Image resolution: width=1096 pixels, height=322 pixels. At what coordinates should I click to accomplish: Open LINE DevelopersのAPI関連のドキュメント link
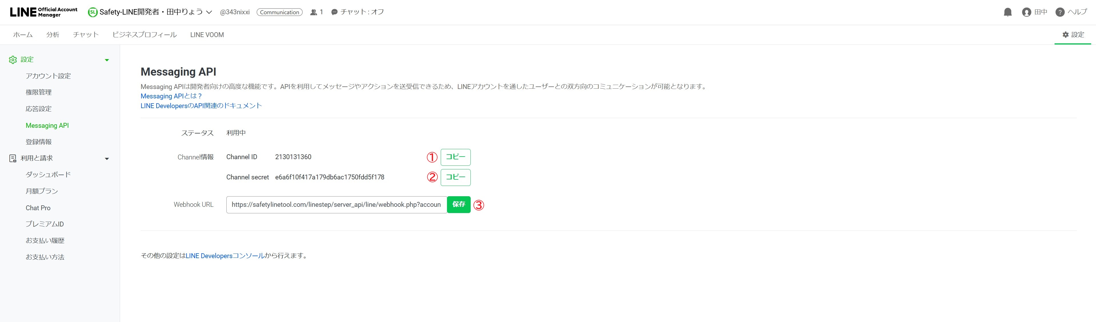click(201, 106)
